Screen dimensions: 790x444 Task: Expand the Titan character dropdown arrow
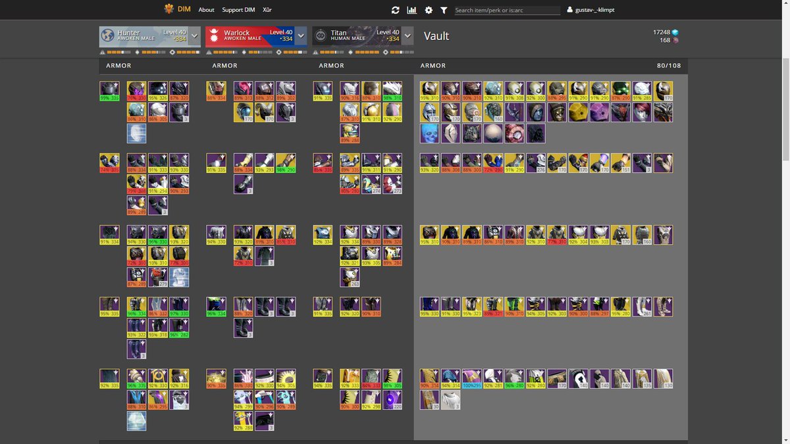[408, 36]
